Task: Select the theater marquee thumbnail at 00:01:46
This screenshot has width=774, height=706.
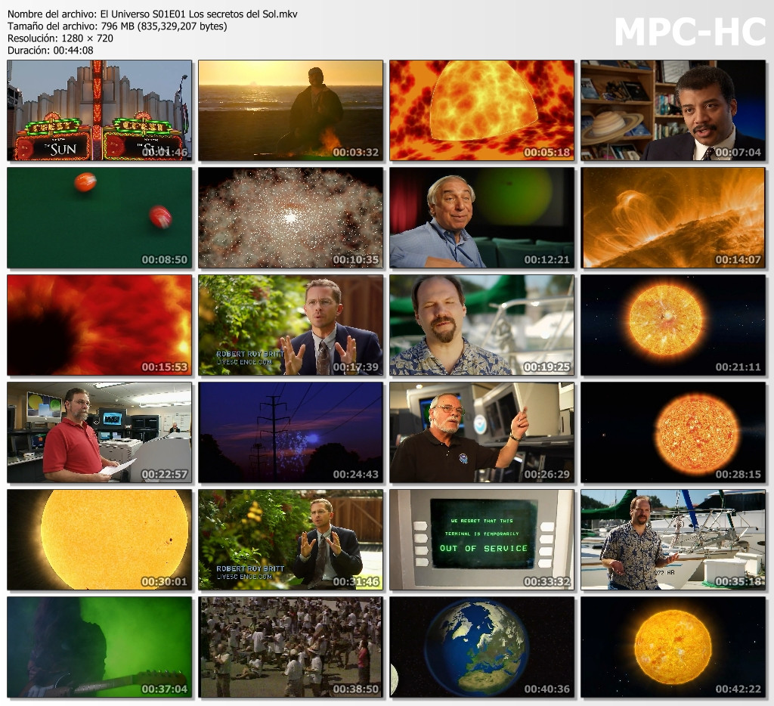Action: pos(99,110)
